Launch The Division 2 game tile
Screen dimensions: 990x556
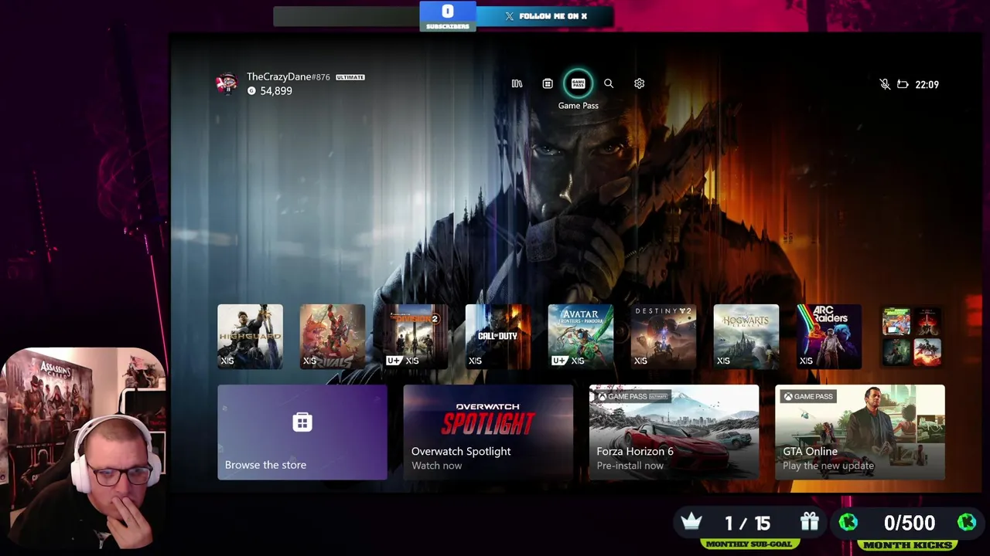point(415,337)
